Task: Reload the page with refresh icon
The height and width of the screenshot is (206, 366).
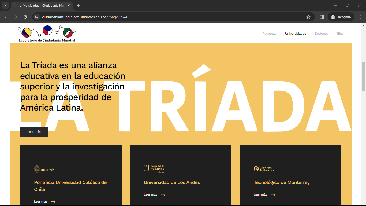Action: [25, 17]
